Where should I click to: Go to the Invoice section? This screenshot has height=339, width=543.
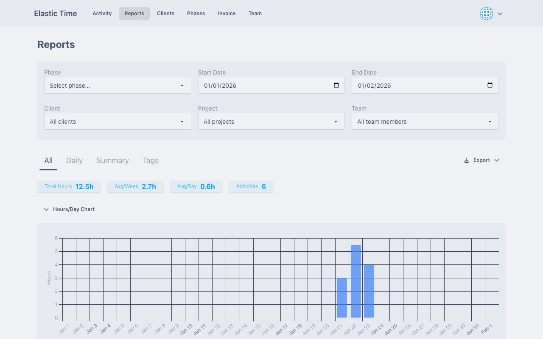[x=227, y=13]
